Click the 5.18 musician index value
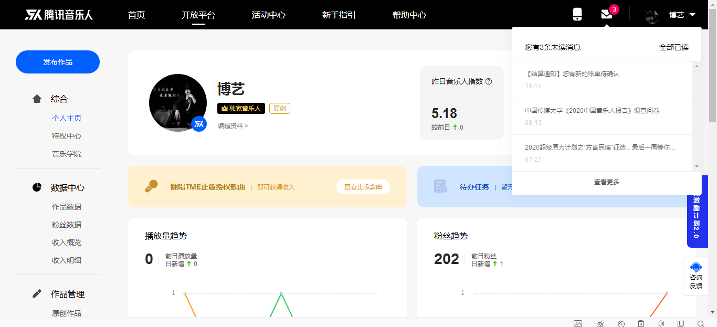The height and width of the screenshot is (327, 717). pos(444,113)
